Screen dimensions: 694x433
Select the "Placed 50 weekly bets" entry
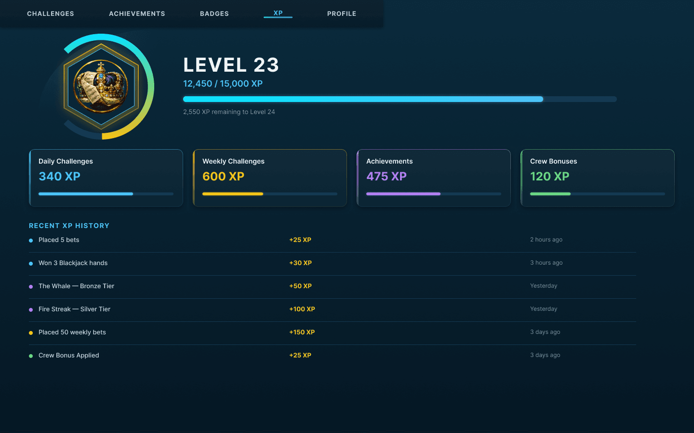point(333,332)
